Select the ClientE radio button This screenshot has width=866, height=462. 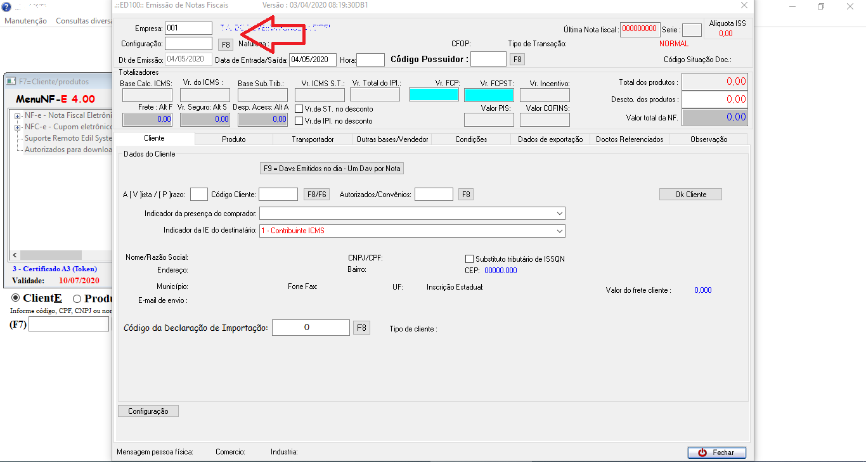pos(16,298)
